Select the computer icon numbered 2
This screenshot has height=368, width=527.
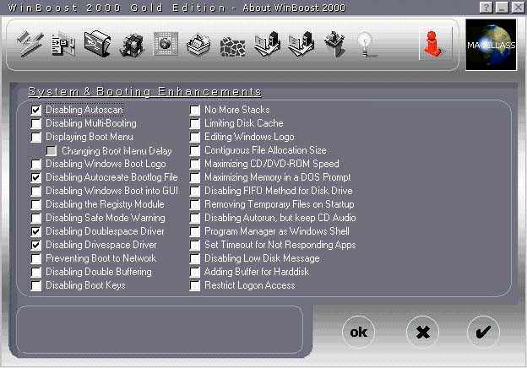pyautogui.click(x=302, y=45)
